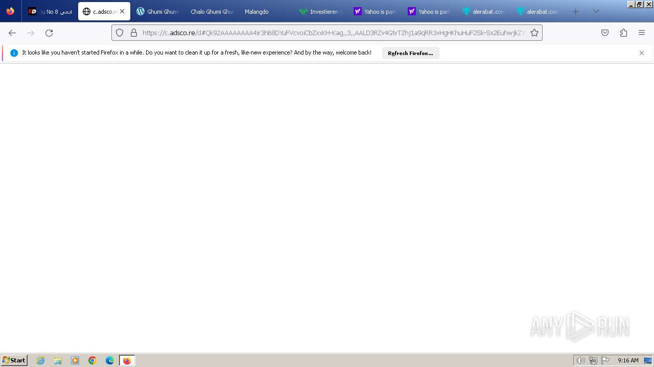
Task: Switch to the second alerabat.com tab
Action: point(537,11)
